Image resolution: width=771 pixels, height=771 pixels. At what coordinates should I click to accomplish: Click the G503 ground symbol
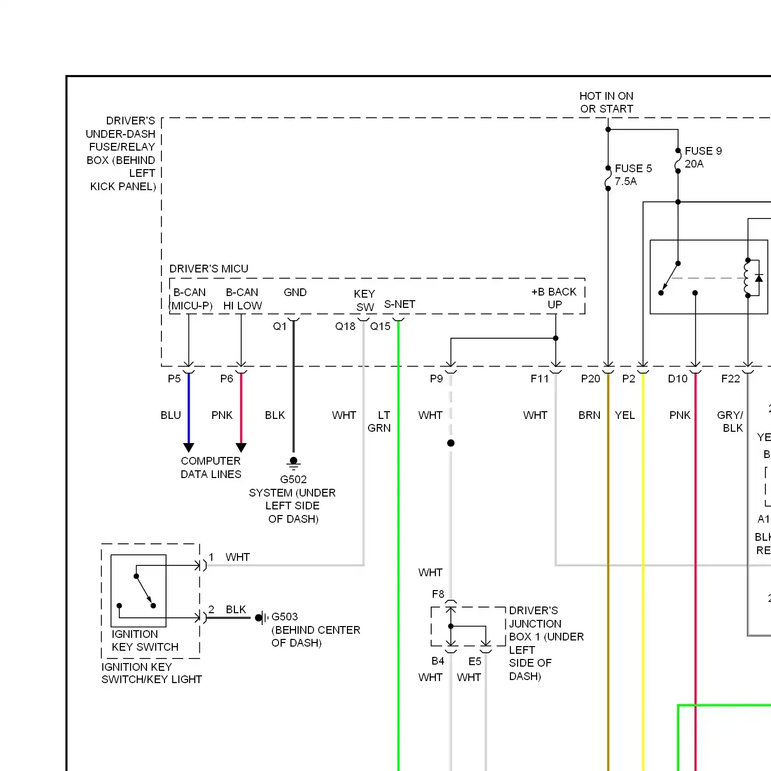[x=262, y=618]
